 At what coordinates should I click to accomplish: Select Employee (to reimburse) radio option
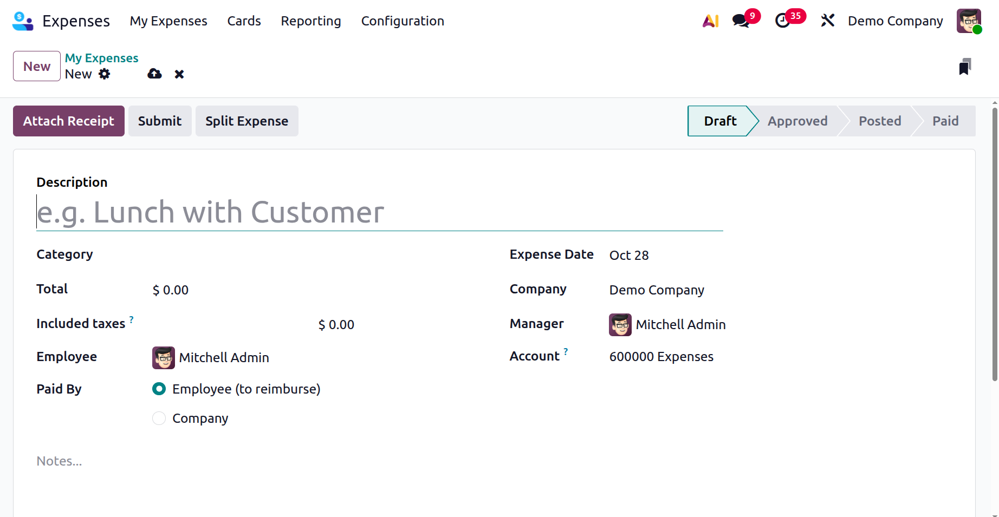coord(159,389)
